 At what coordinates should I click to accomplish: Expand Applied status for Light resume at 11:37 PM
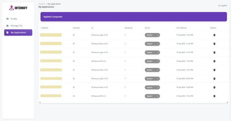tap(152, 53)
